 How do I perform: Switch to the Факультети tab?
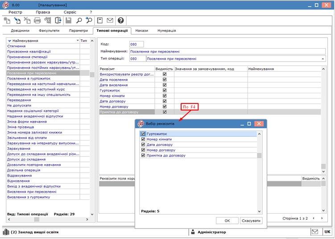point(49,30)
